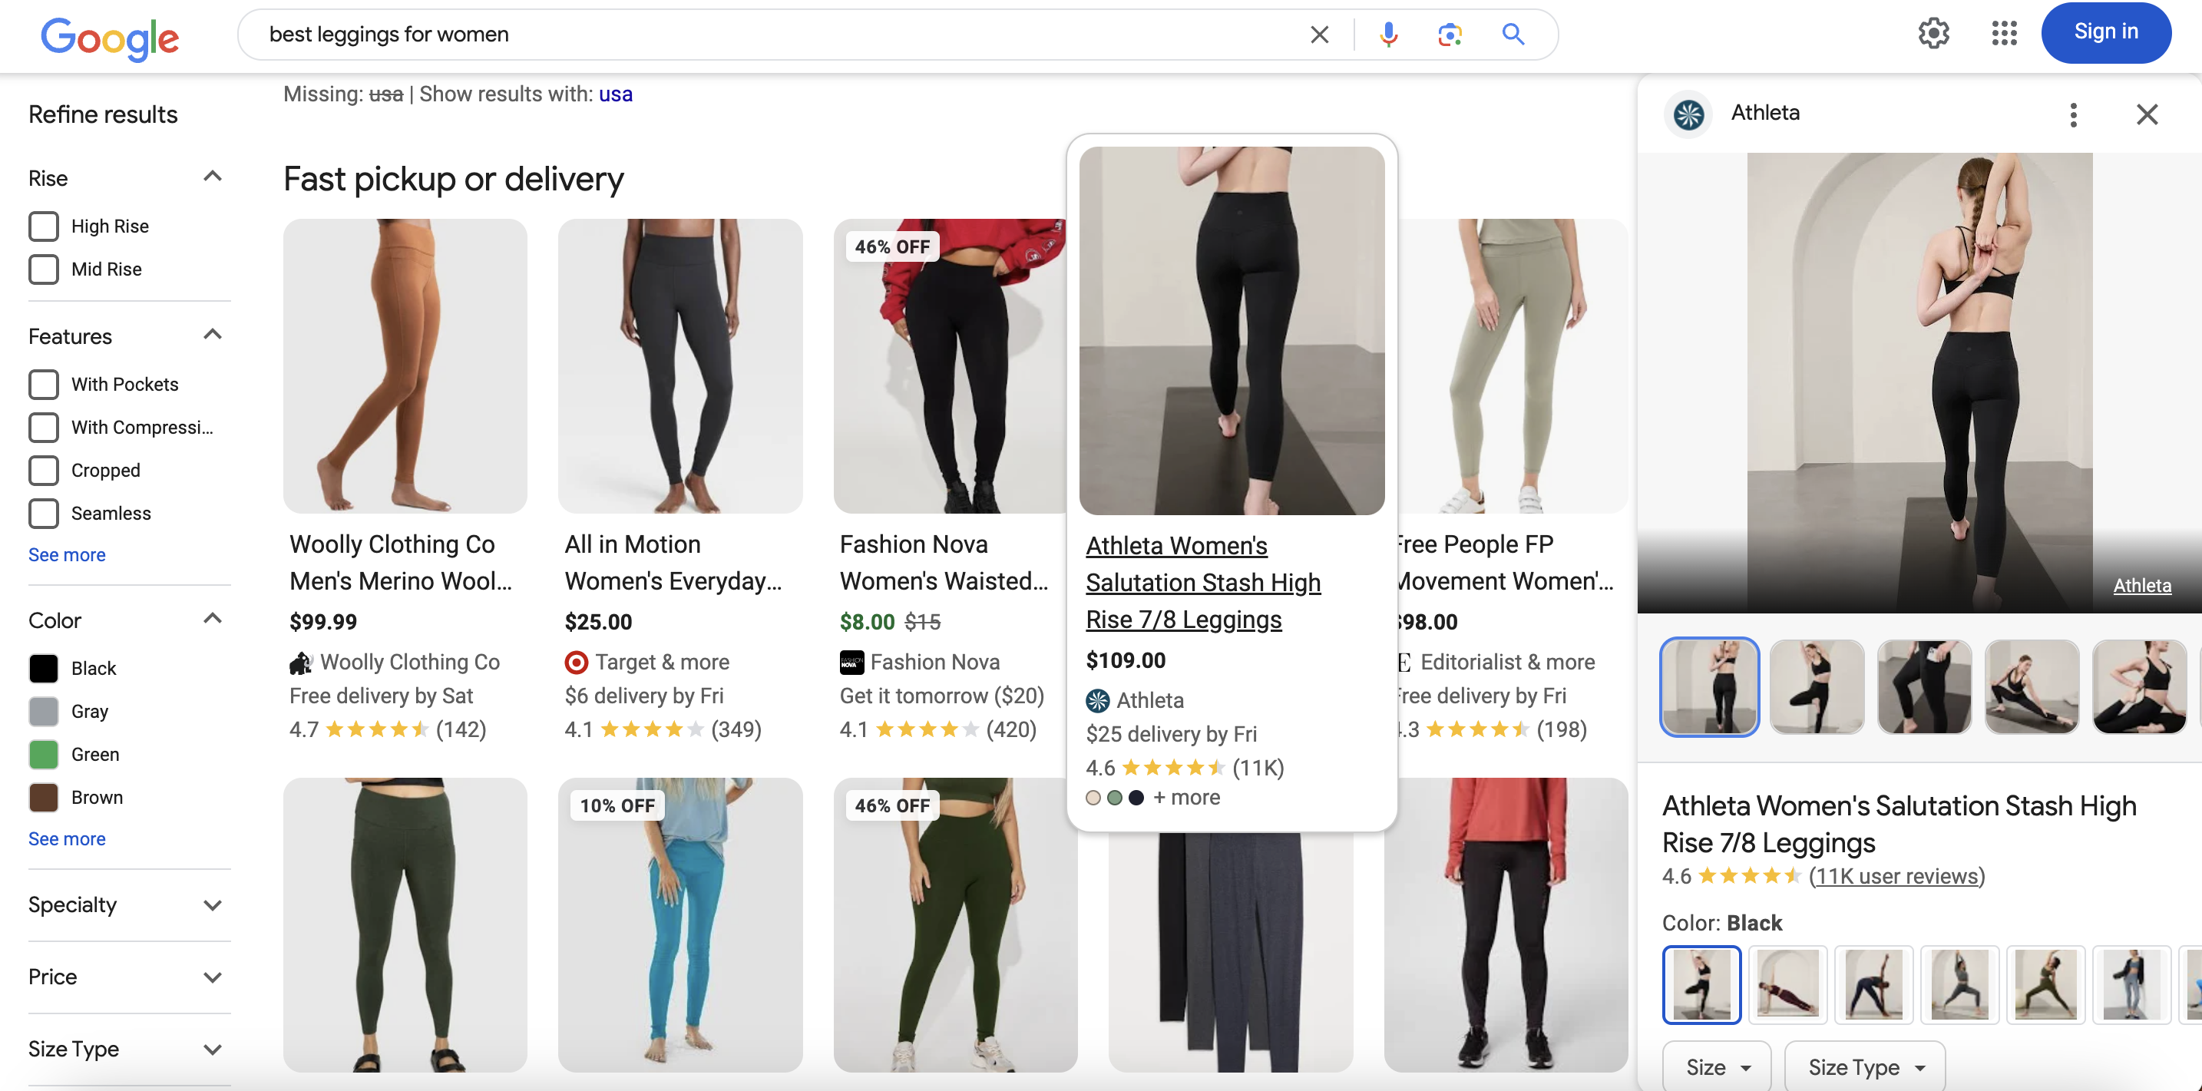Expand the Specialty filter section

(213, 905)
